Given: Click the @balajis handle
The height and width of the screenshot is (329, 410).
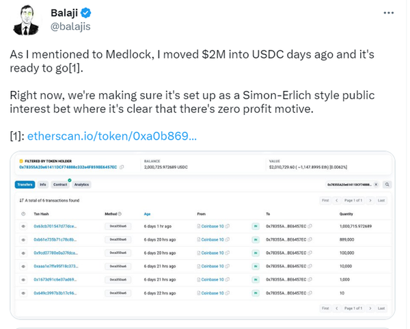Looking at the screenshot, I should pos(70,27).
